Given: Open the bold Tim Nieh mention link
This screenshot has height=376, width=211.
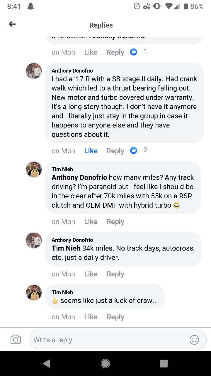Looking at the screenshot, I should (66, 248).
